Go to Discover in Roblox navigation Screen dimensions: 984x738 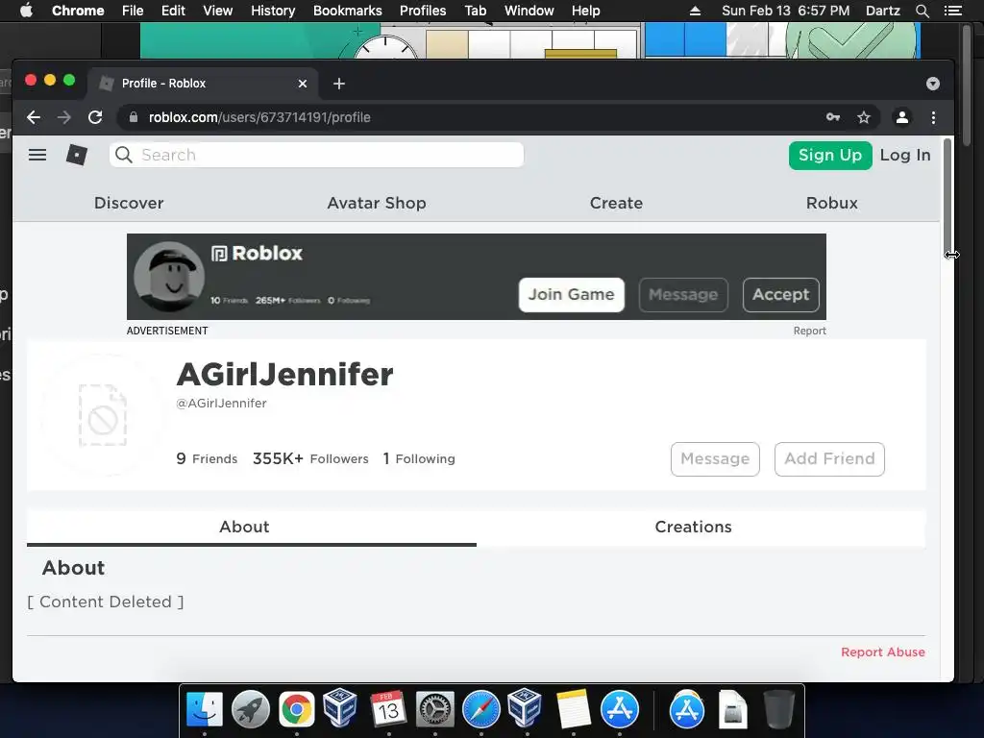coord(129,203)
